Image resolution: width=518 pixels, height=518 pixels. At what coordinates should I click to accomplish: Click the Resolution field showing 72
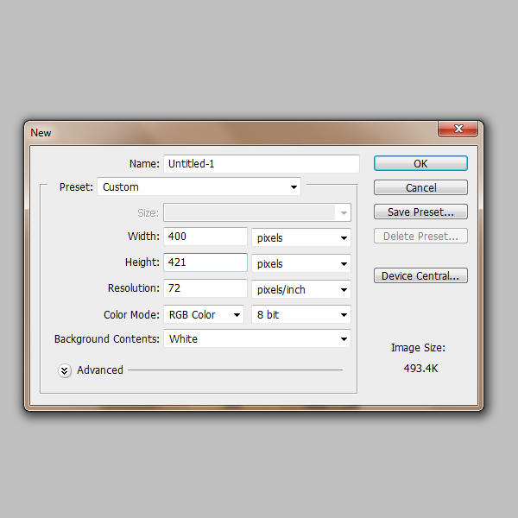coord(205,288)
